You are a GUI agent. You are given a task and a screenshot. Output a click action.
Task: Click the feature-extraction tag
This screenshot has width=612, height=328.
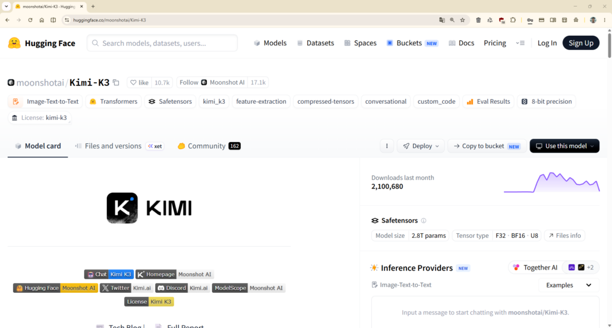coord(261,101)
